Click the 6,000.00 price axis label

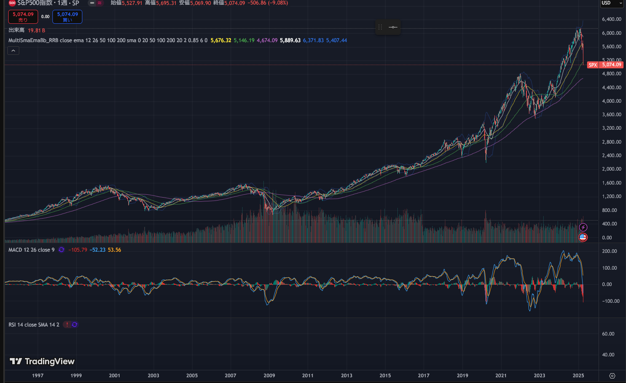point(612,33)
